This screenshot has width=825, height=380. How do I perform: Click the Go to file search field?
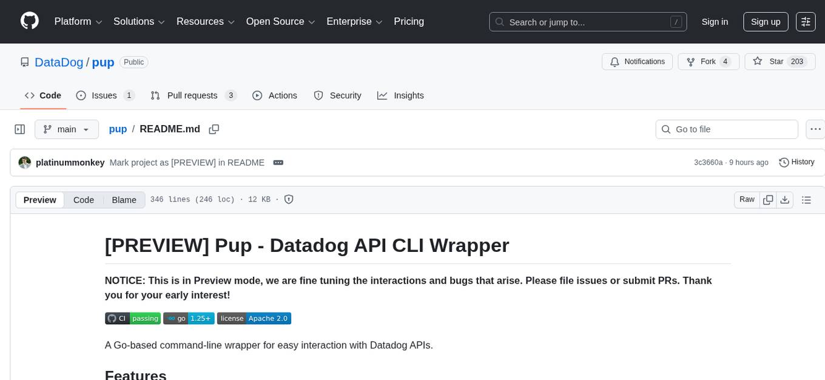point(726,129)
